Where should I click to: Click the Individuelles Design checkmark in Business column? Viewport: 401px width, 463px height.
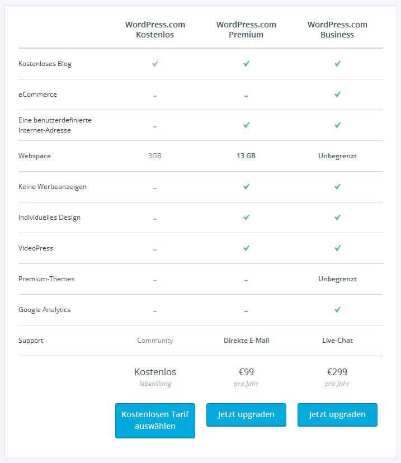(337, 218)
